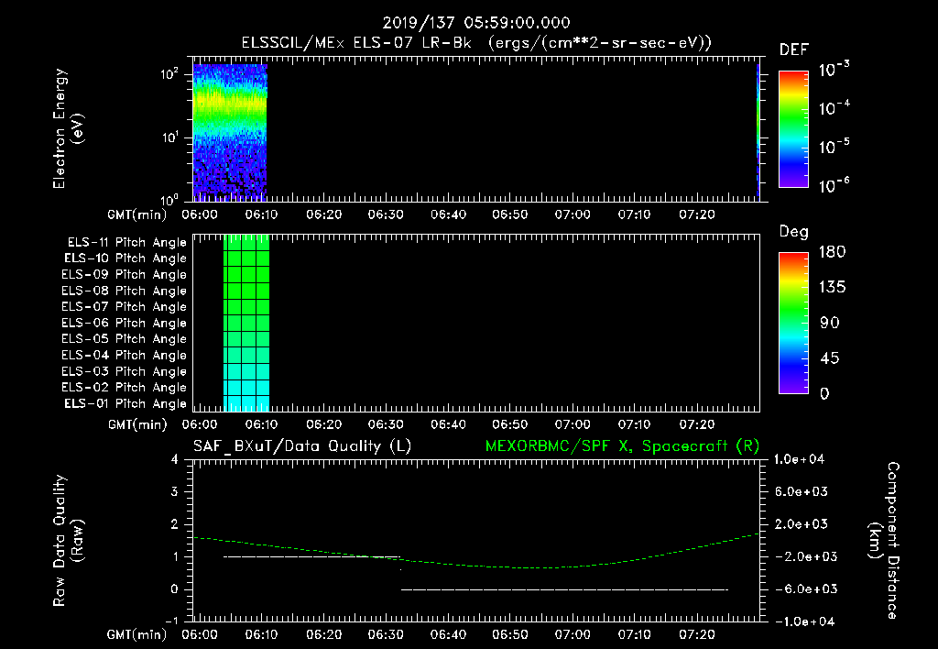
Task: Click the green pitch angle data block
Action: pyautogui.click(x=246, y=323)
